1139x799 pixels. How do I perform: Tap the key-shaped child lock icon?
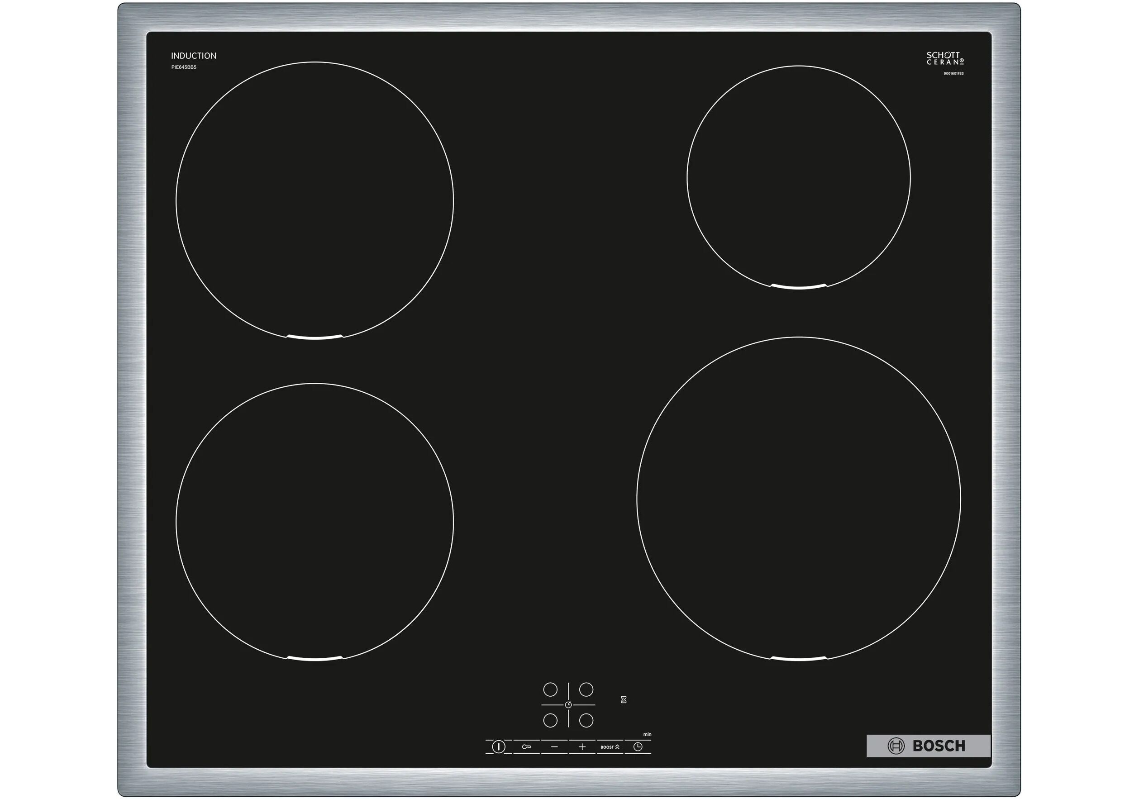click(x=526, y=747)
